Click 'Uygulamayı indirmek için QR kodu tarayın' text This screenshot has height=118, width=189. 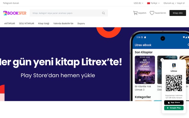point(174,96)
